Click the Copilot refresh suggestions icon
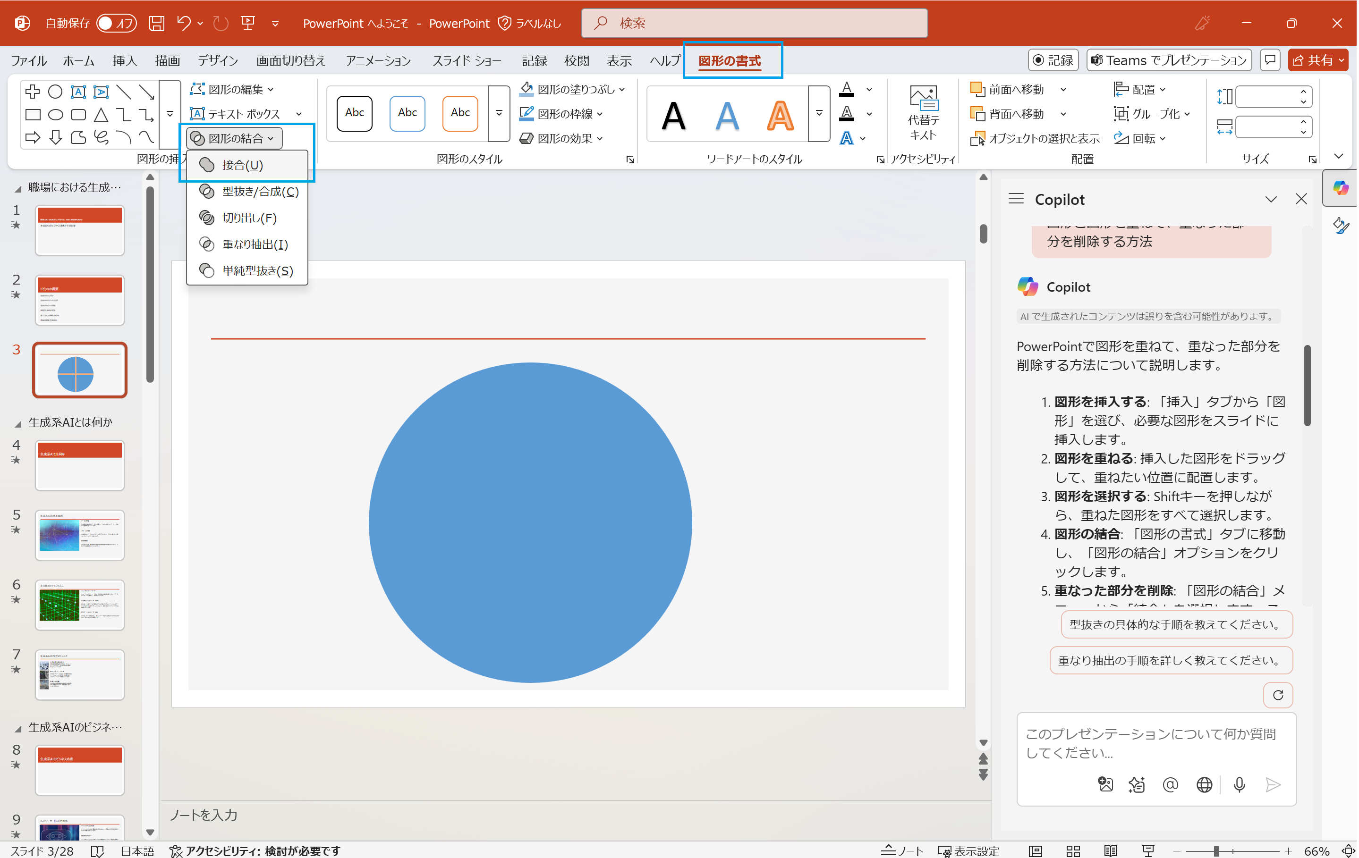Image resolution: width=1359 pixels, height=858 pixels. [x=1278, y=695]
